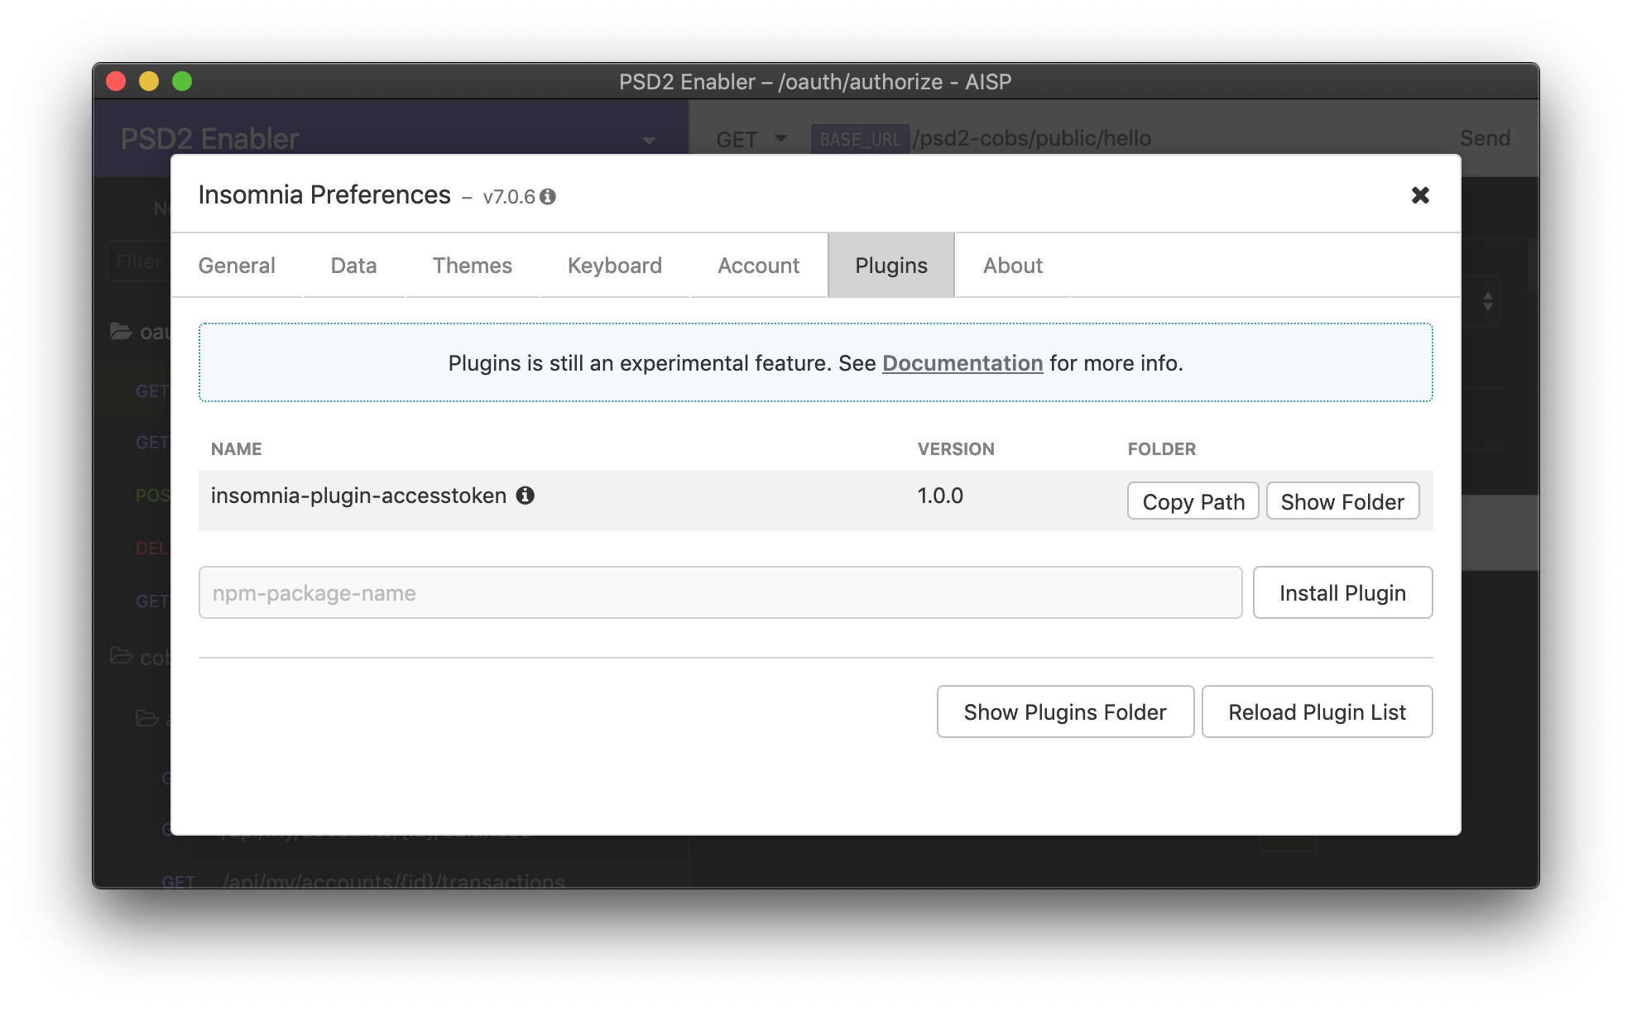This screenshot has height=1011, width=1632.
Task: Open the General preferences tab
Action: click(237, 266)
